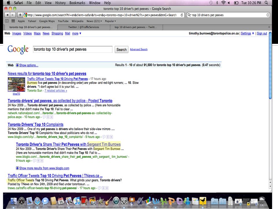Click the Spotlight magnifier in menu bar

pyautogui.click(x=266, y=3)
